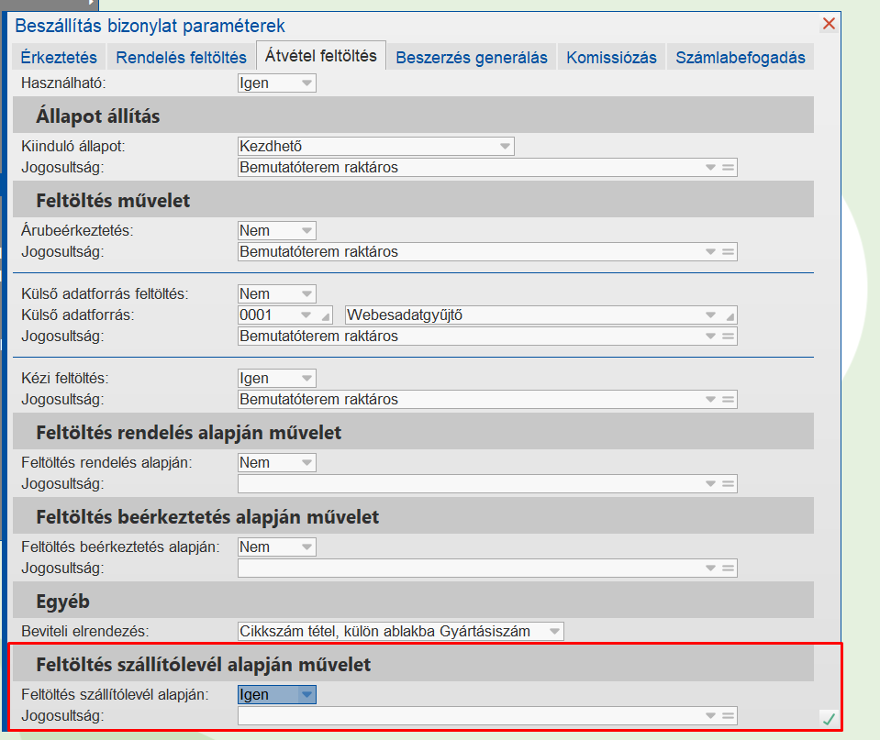Click the corner triangle at the Webesadatgyűjtő field's end
The width and height of the screenshot is (880, 740).
coord(730,317)
